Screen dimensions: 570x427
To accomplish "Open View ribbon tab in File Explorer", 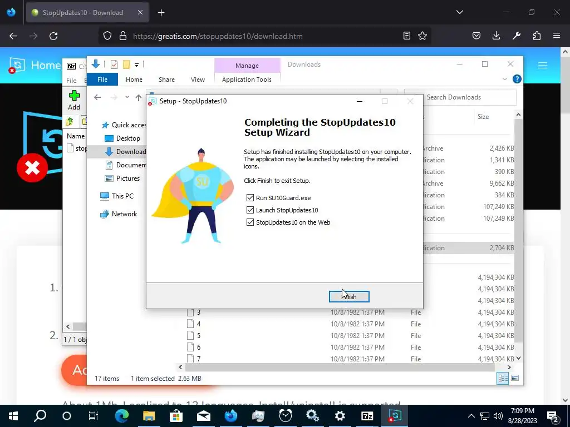I will (x=198, y=79).
